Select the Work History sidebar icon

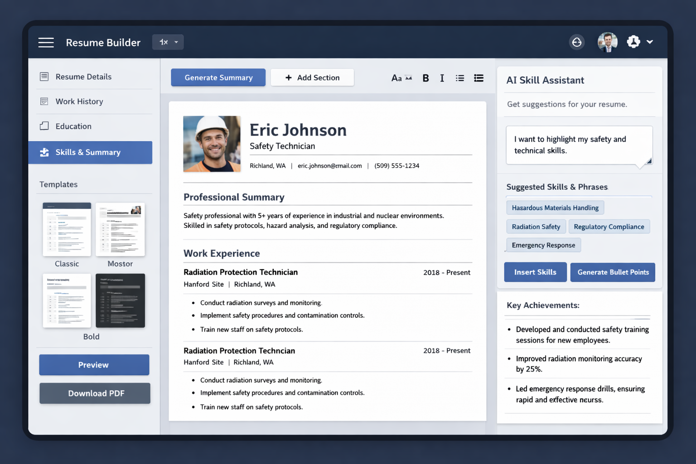tap(44, 101)
